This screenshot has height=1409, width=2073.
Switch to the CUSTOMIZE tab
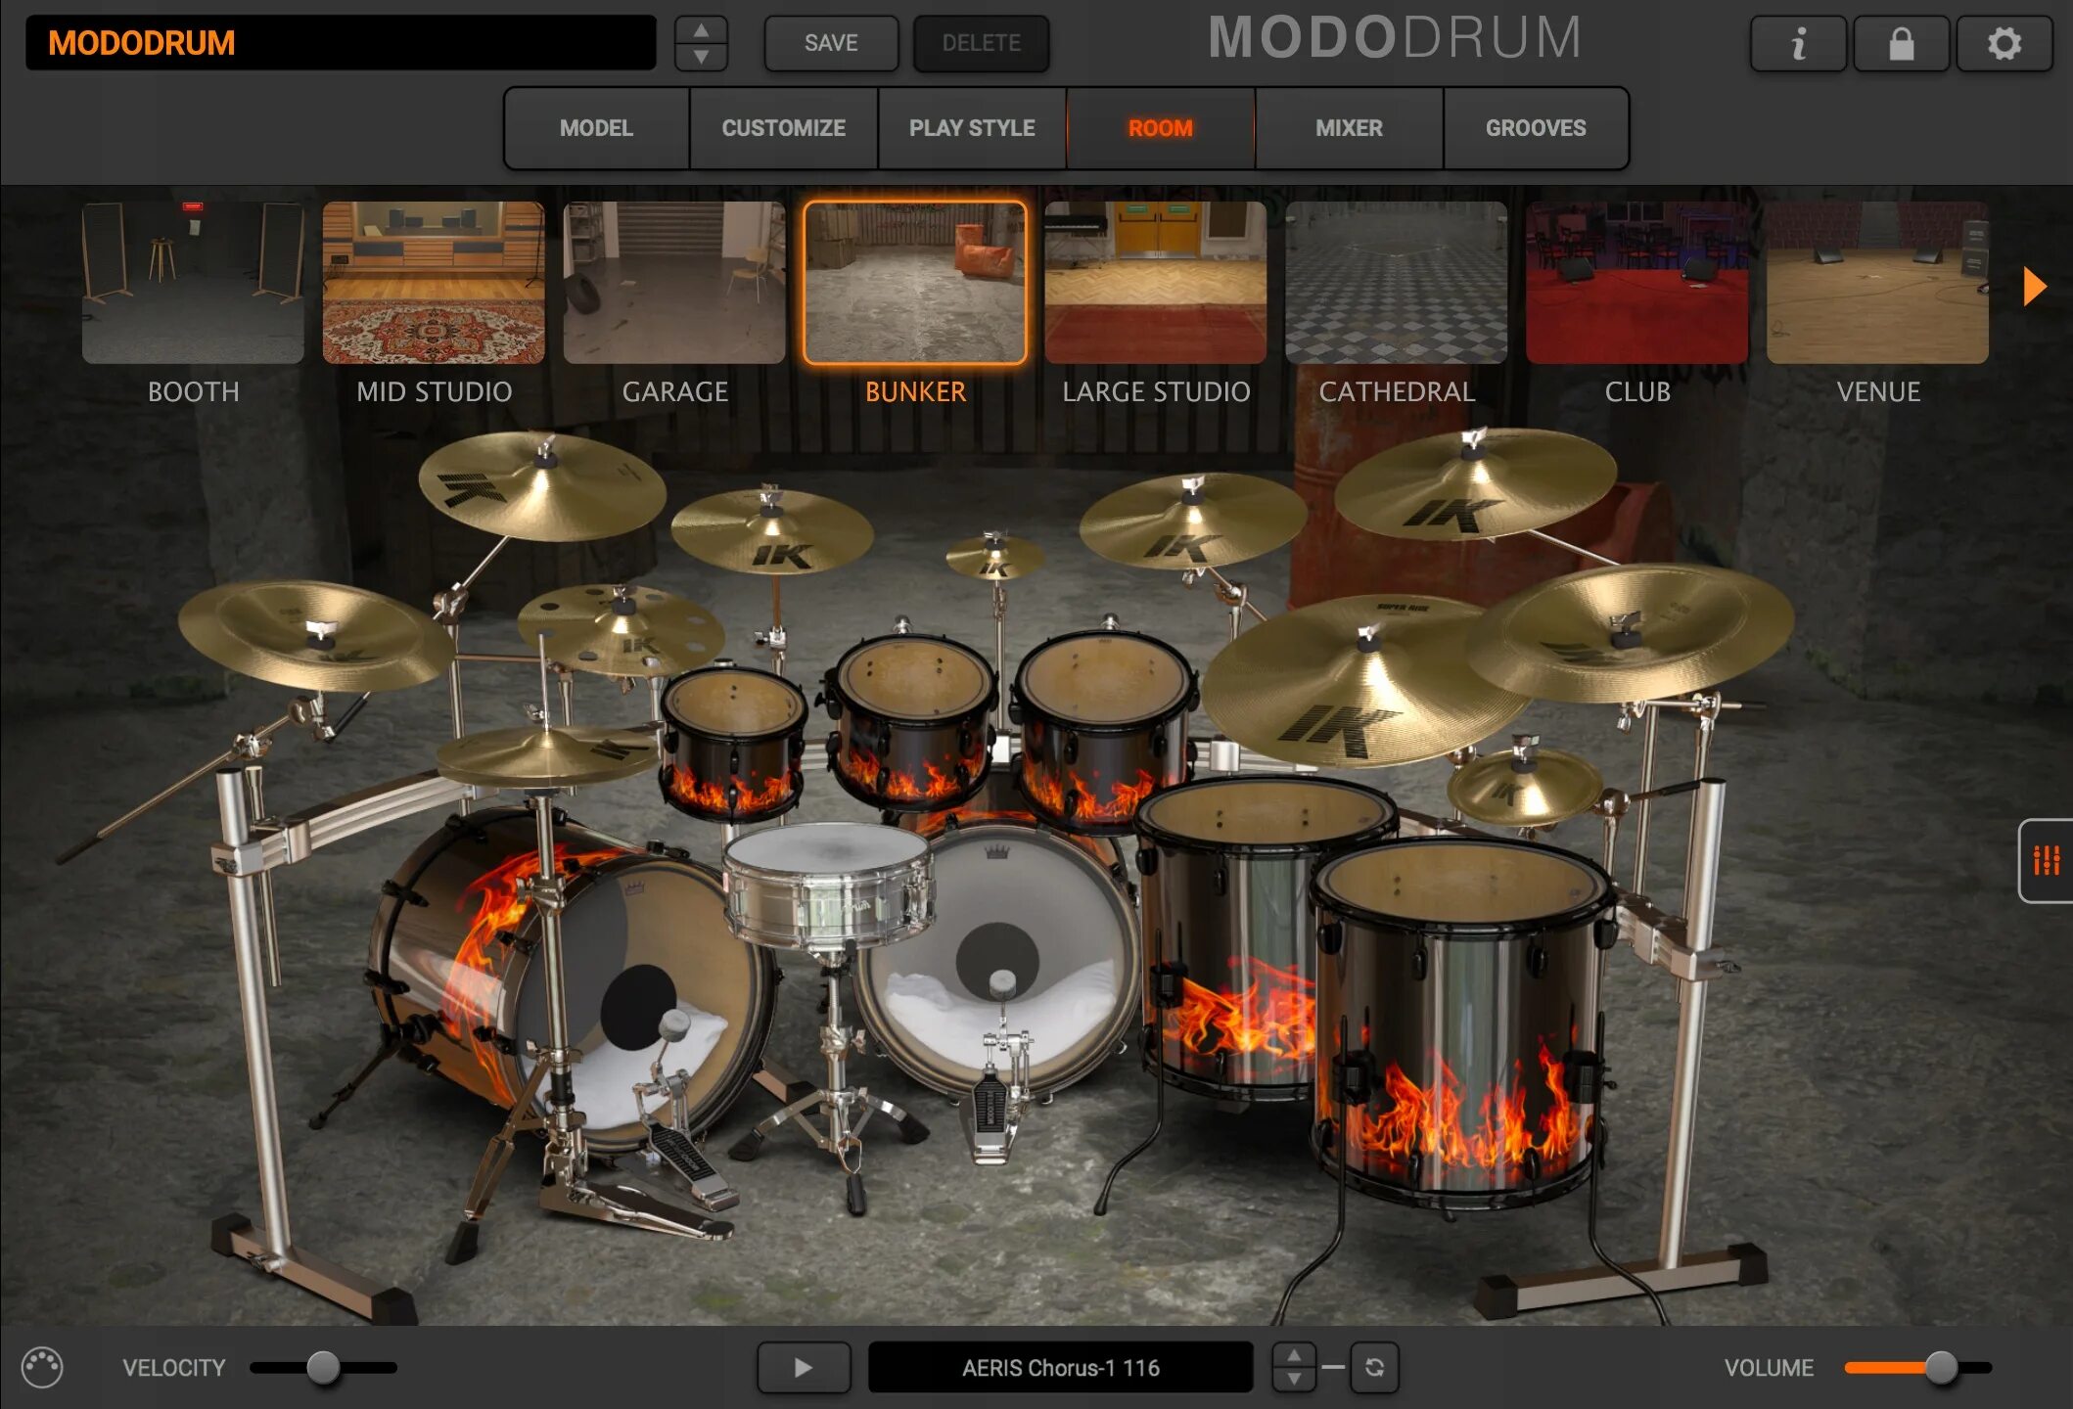click(783, 128)
